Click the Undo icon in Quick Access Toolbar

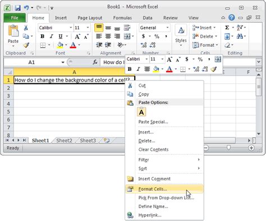tap(26, 8)
